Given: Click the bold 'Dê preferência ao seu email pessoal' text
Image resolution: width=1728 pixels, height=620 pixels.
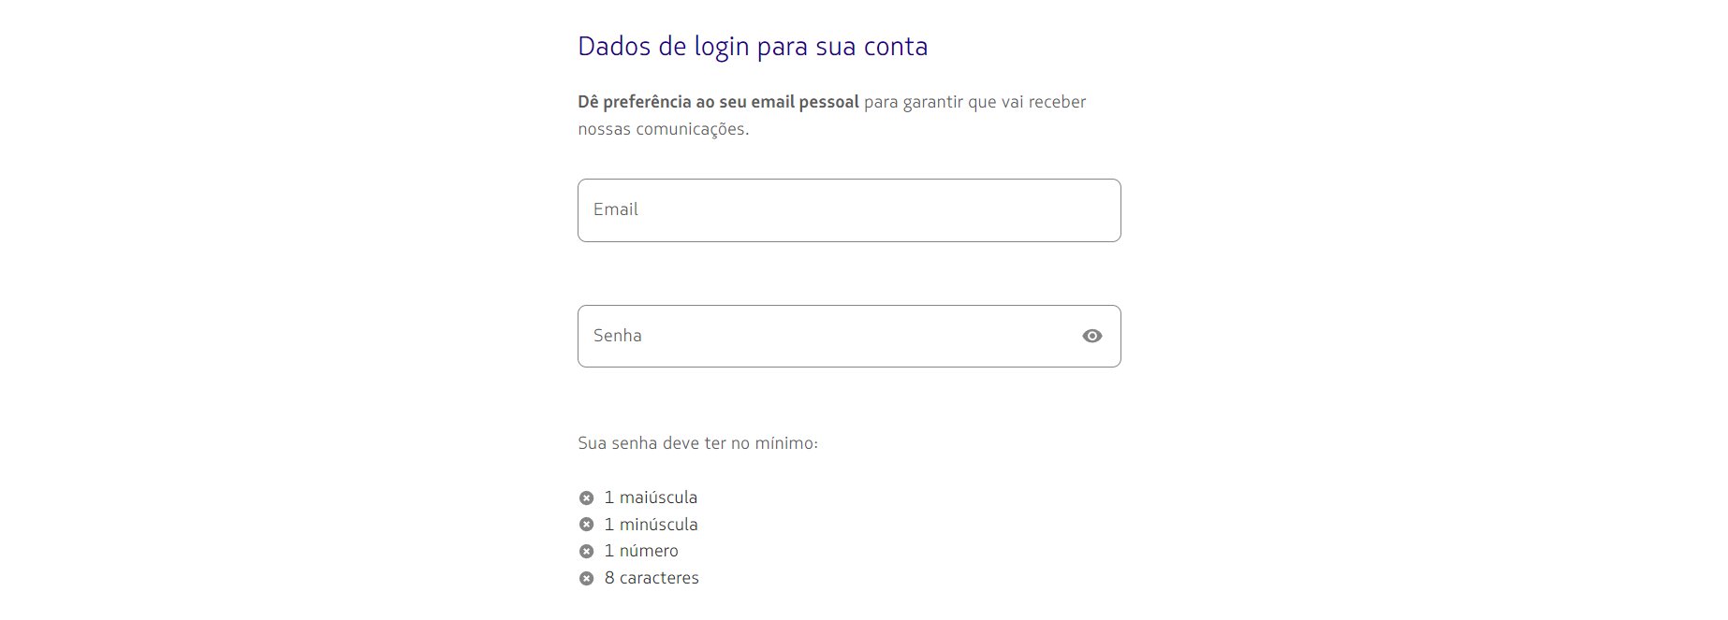Looking at the screenshot, I should pyautogui.click(x=718, y=102).
